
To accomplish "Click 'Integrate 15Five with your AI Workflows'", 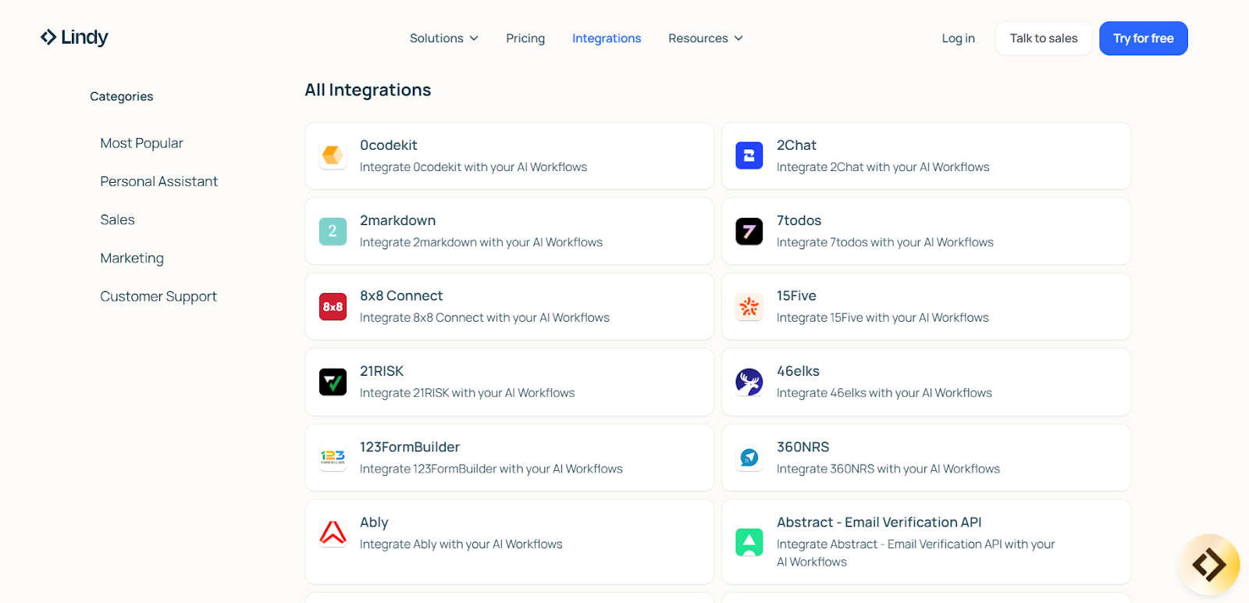I will [x=883, y=318].
